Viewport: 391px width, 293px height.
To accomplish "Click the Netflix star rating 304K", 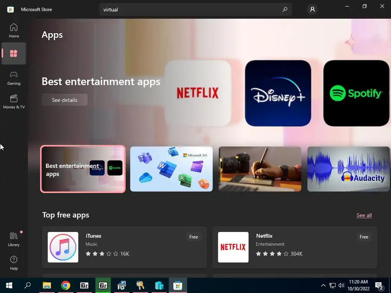I will [279, 254].
